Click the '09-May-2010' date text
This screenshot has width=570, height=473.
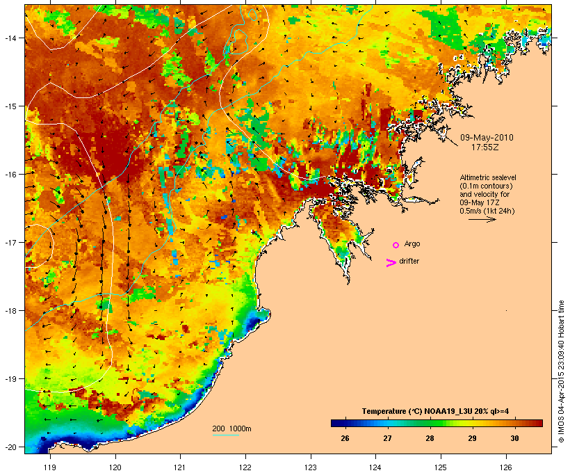(x=487, y=138)
